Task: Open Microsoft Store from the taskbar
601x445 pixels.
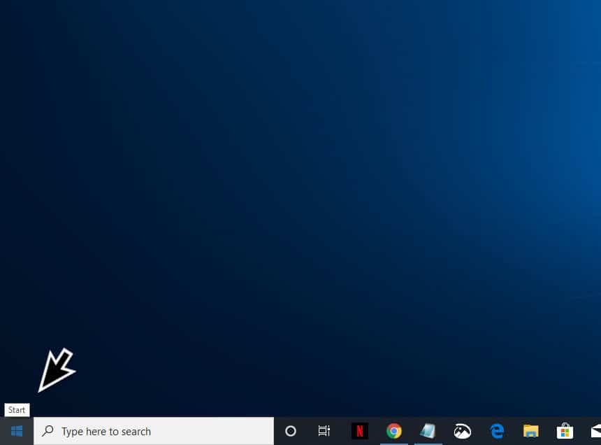Action: 565,431
